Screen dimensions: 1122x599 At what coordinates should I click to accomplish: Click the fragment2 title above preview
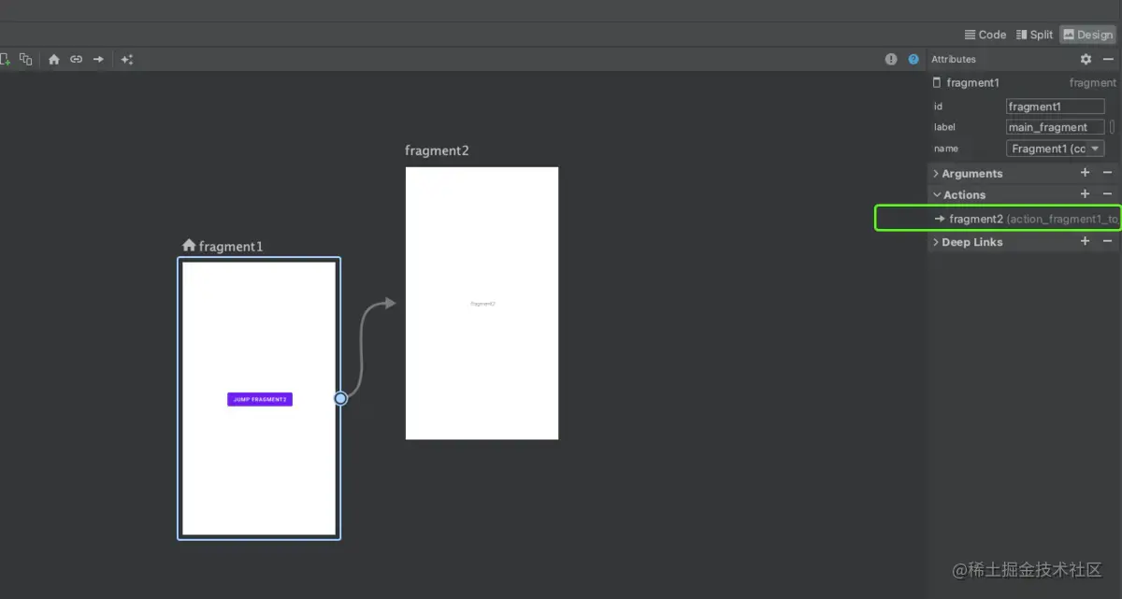(437, 150)
